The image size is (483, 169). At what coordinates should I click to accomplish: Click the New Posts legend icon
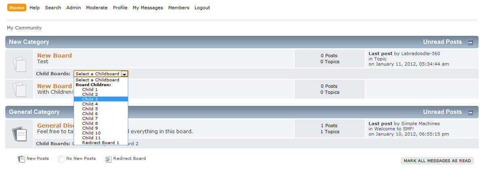(x=21, y=159)
